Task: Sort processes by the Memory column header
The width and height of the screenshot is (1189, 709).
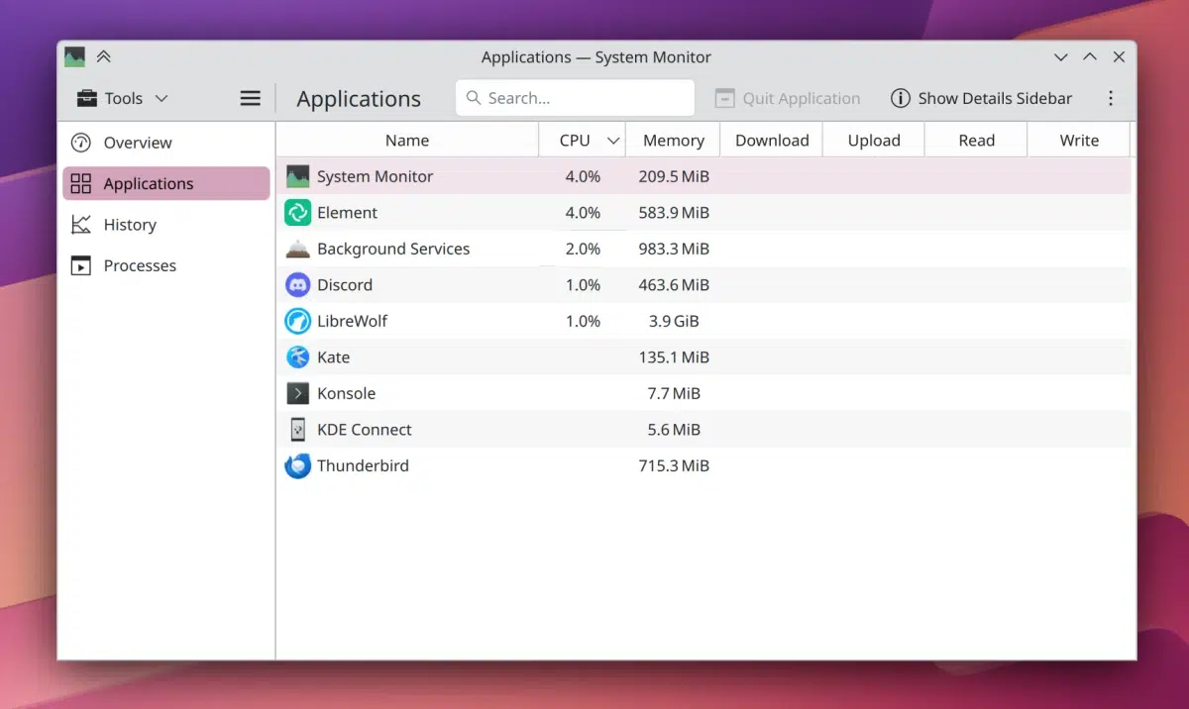Action: click(673, 140)
